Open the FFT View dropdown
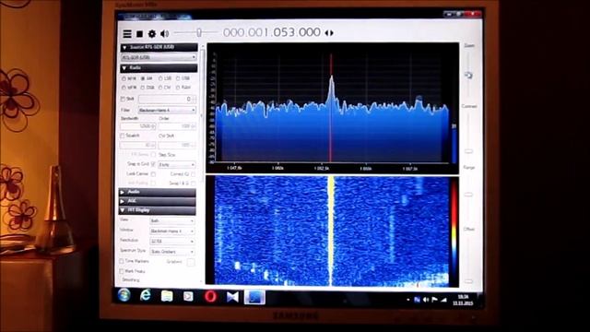The width and height of the screenshot is (590, 332). (x=172, y=221)
